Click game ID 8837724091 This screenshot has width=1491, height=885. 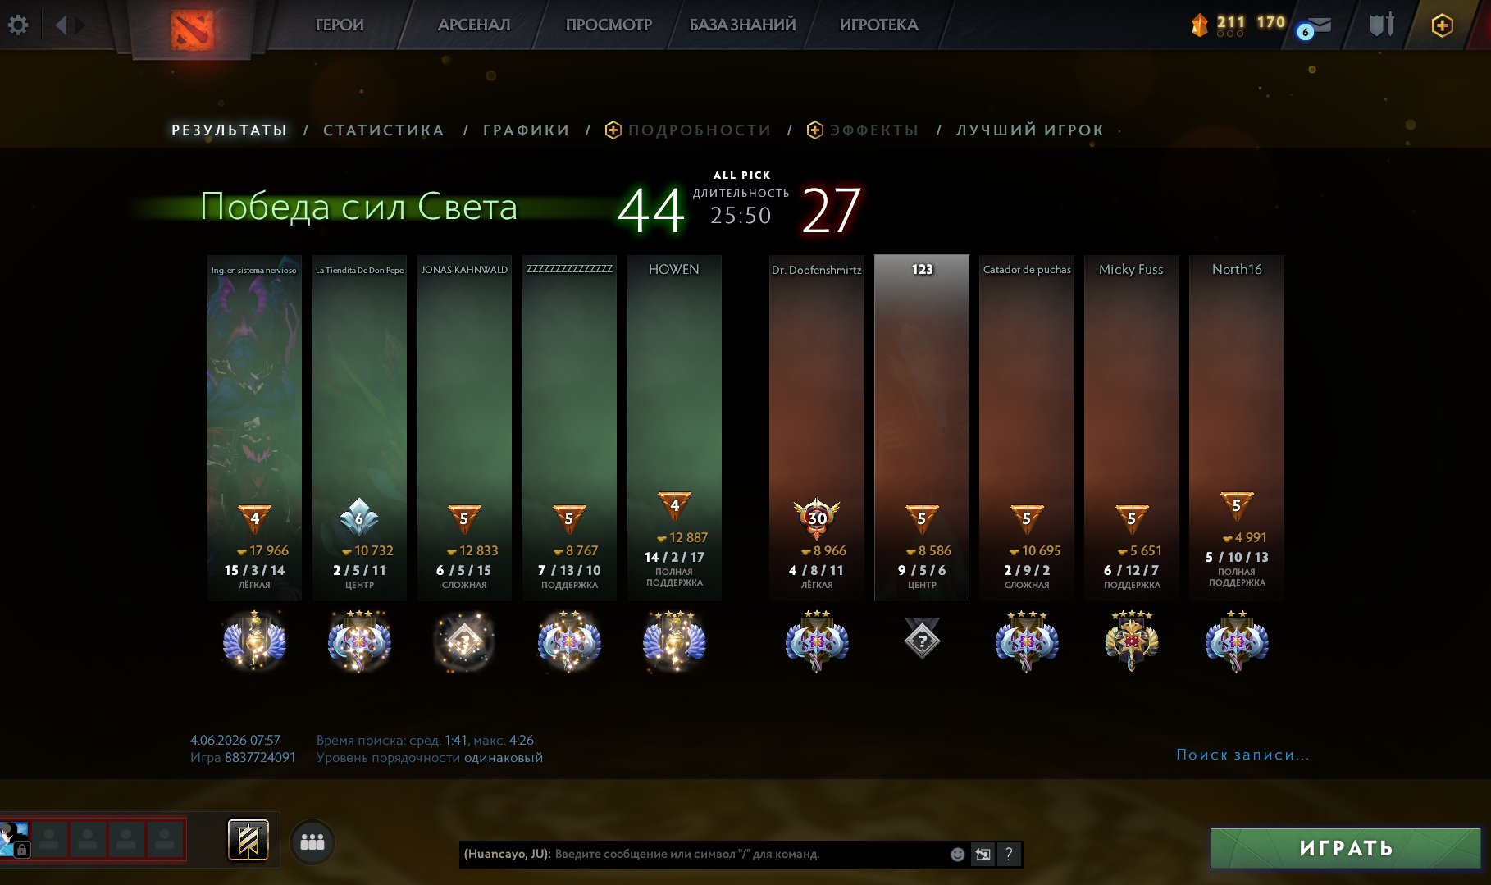click(x=260, y=758)
